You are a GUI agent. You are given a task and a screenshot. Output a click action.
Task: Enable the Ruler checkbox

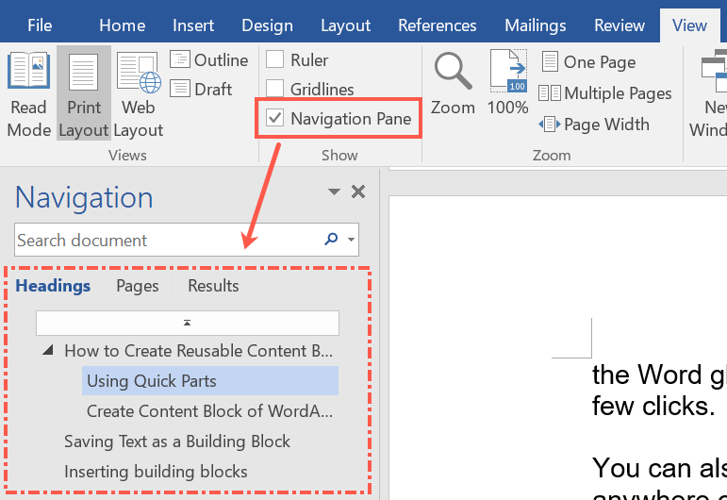[x=275, y=60]
